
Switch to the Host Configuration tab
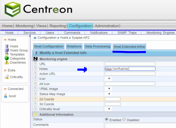click(49, 46)
